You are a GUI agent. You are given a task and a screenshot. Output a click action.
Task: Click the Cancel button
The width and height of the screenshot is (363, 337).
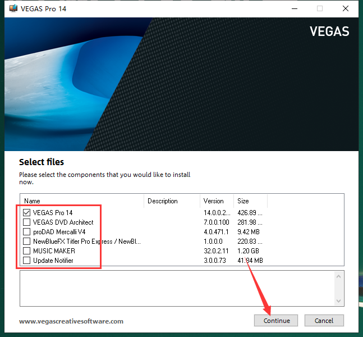(324, 321)
